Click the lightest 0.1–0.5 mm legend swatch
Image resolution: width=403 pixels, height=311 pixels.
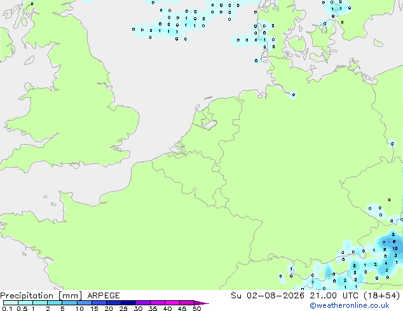11,303
